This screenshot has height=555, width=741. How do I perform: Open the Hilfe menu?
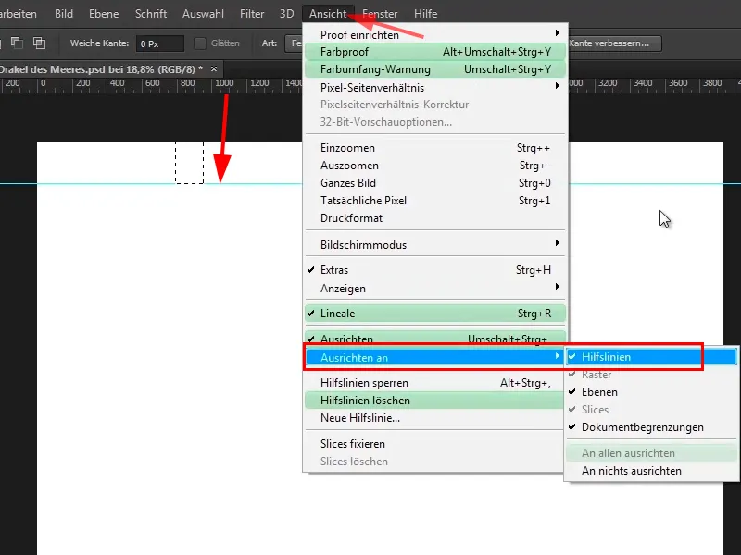(425, 14)
